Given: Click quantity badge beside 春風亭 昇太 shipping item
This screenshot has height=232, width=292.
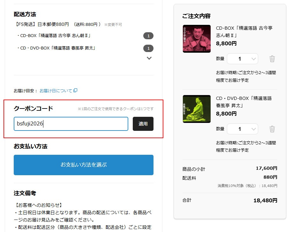Looking at the screenshot, I should [148, 49].
